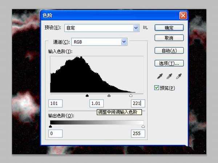Open 选项(T)... settings
This screenshot has width=218, height=163.
(x=169, y=63)
